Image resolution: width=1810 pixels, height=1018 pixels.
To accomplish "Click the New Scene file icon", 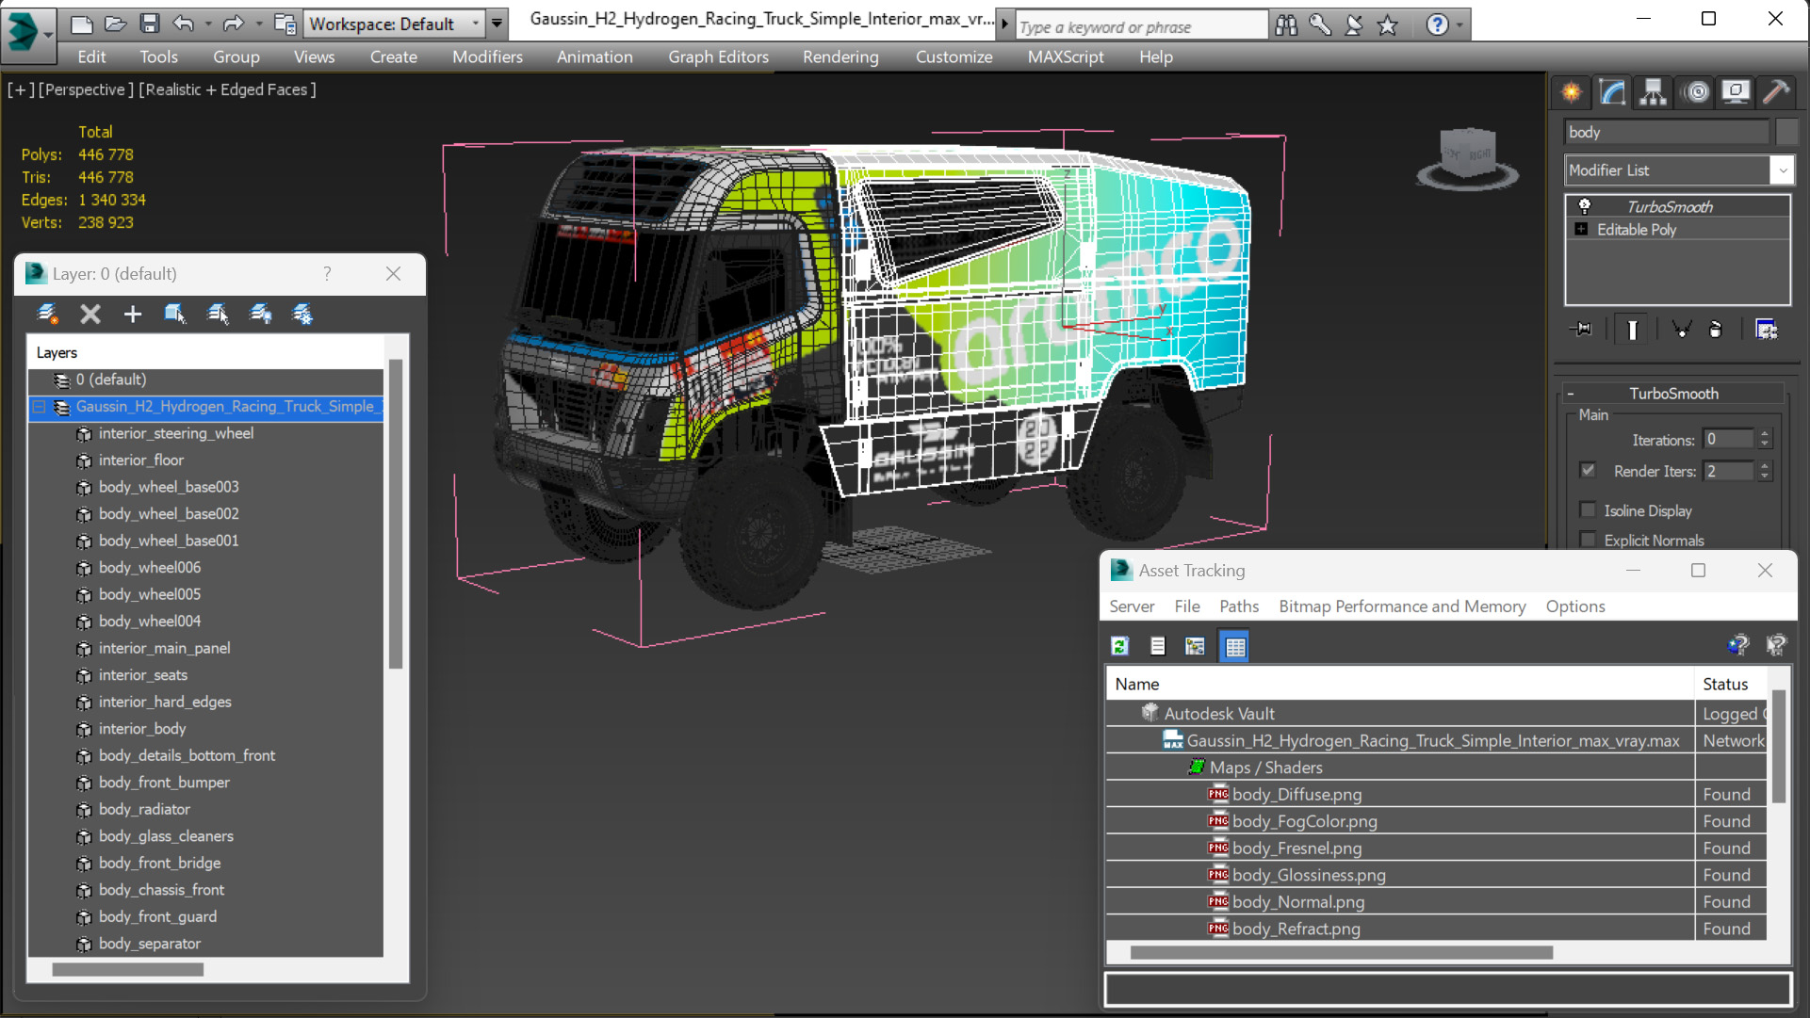I will point(82,24).
